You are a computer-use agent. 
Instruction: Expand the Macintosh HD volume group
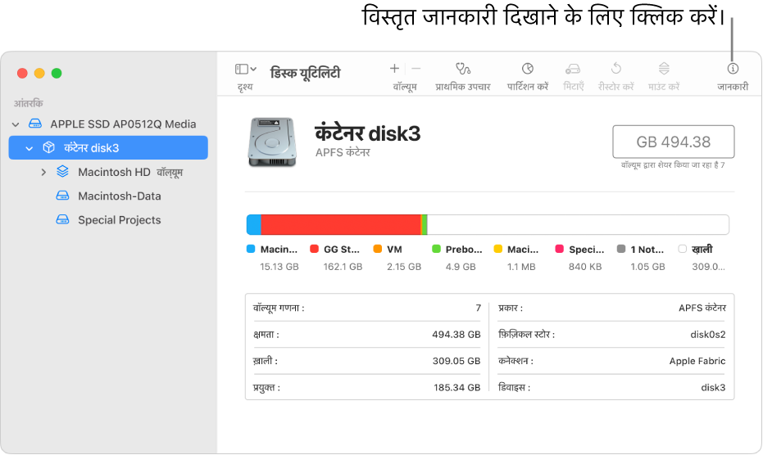(x=43, y=172)
